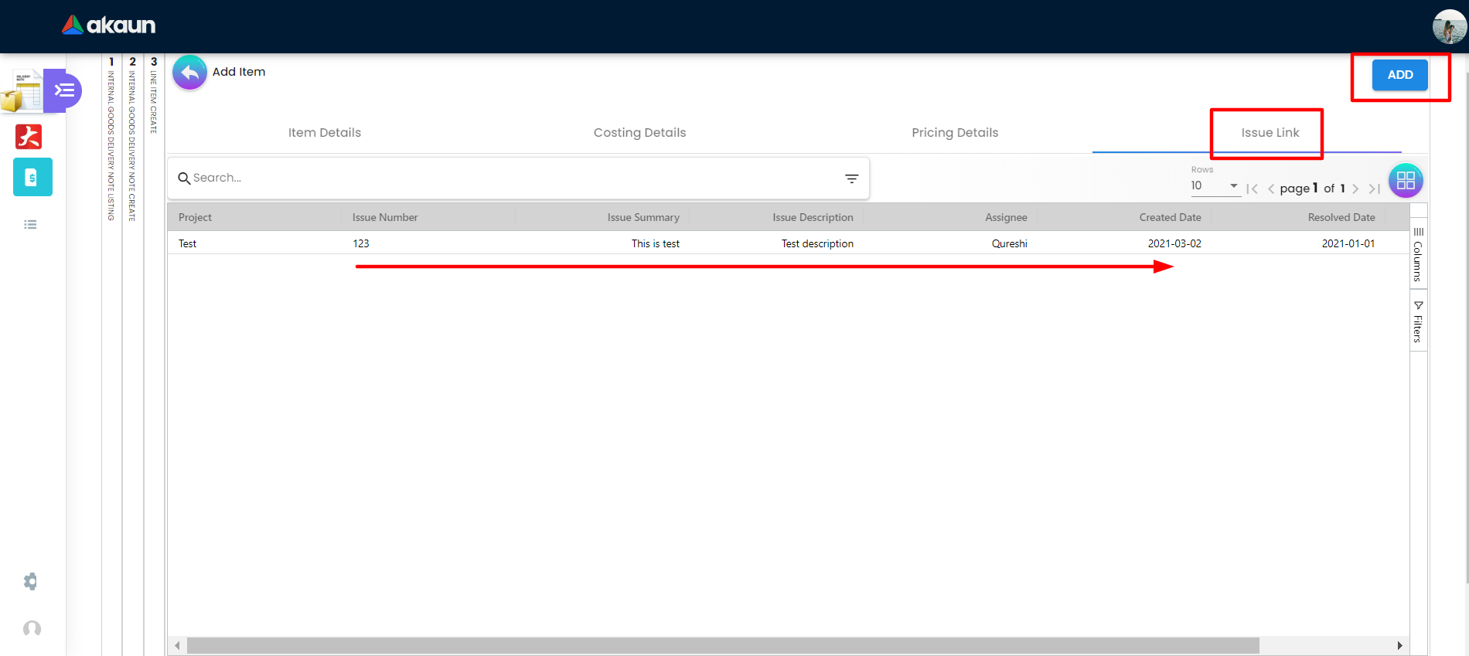The image size is (1469, 656).
Task: Open the Rows per page dropdown
Action: [x=1215, y=186]
